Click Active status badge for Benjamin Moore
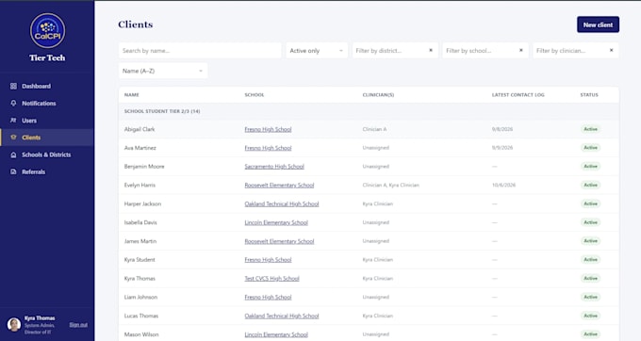The image size is (641, 341). pos(590,167)
